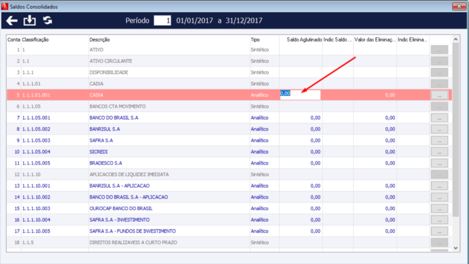Select the BANCOS CTA MOVIMENTO row

coord(229,107)
